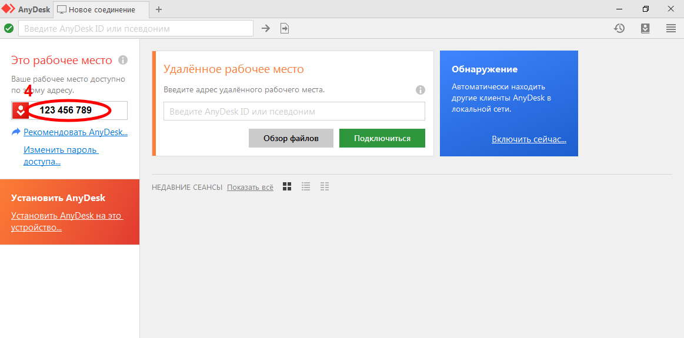Switch recent sessions to list view
The image size is (684, 338).
point(306,187)
